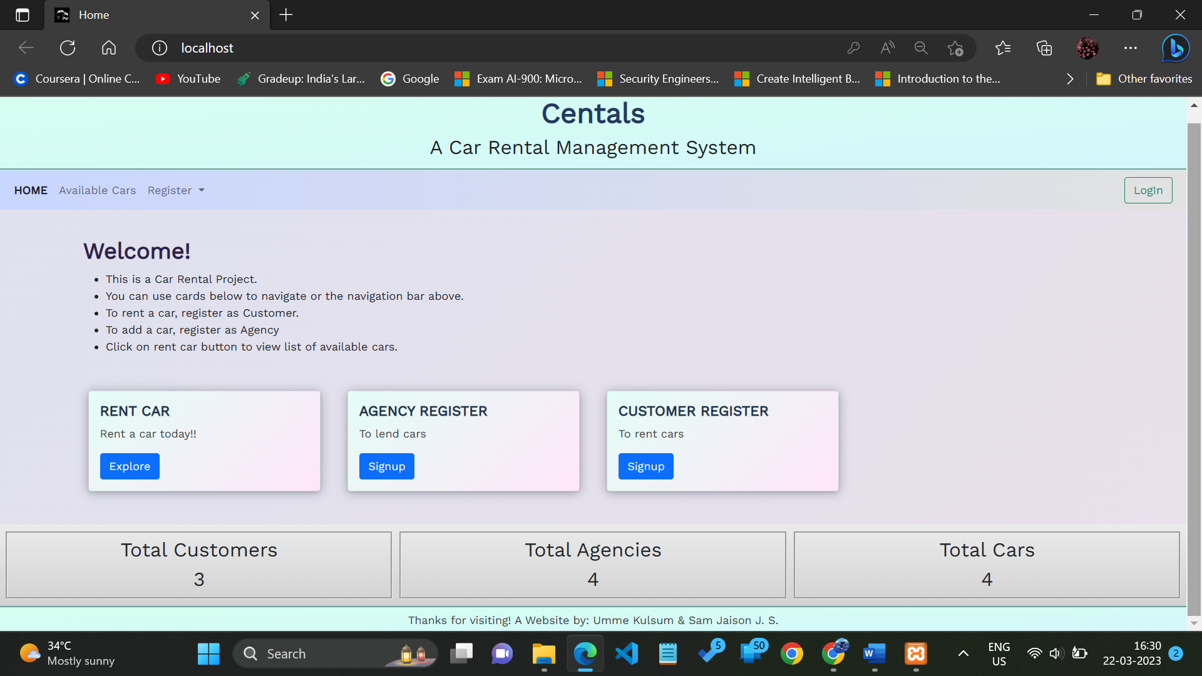
Task: Click the Login button
Action: 1148,190
